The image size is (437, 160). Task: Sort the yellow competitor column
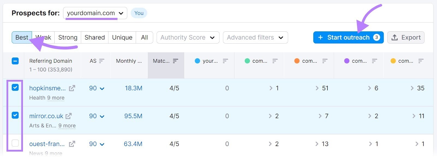(421, 61)
